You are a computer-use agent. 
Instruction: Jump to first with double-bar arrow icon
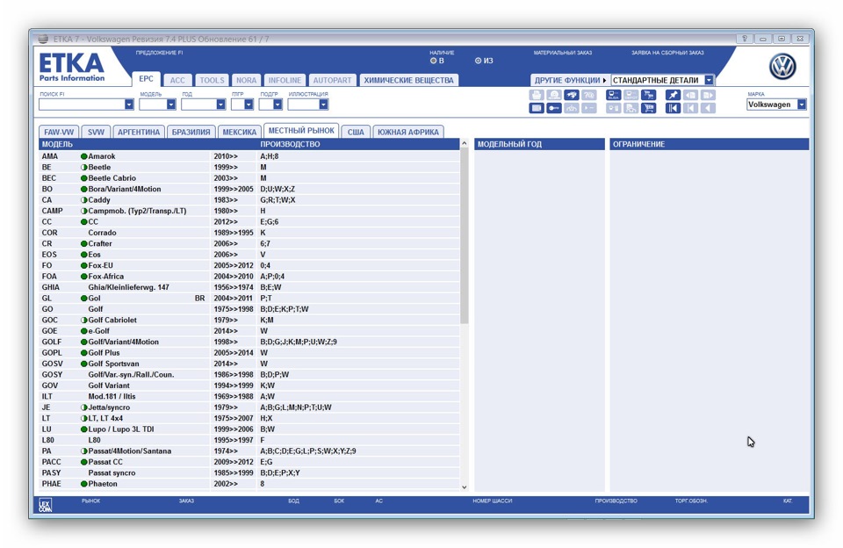tap(674, 108)
